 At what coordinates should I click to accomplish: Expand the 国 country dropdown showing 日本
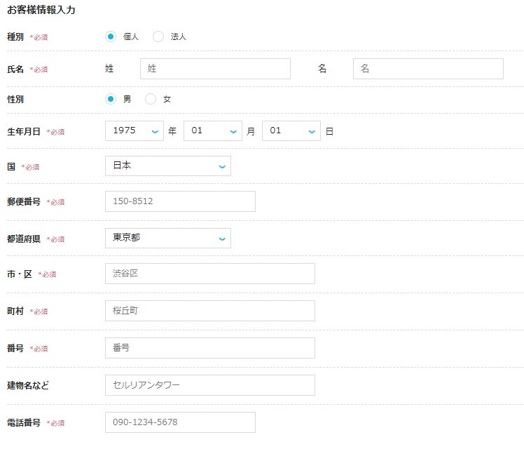click(x=167, y=166)
